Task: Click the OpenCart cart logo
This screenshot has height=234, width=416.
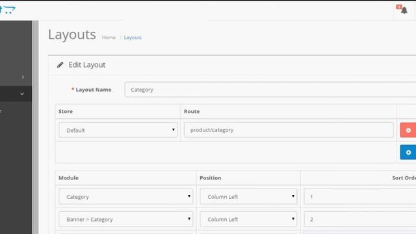Action: coord(7,10)
